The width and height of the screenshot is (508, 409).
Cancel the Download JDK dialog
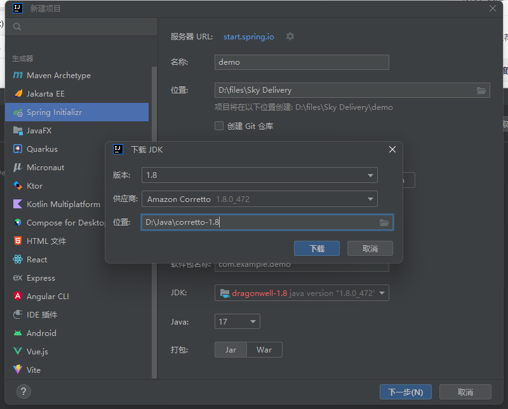click(370, 248)
